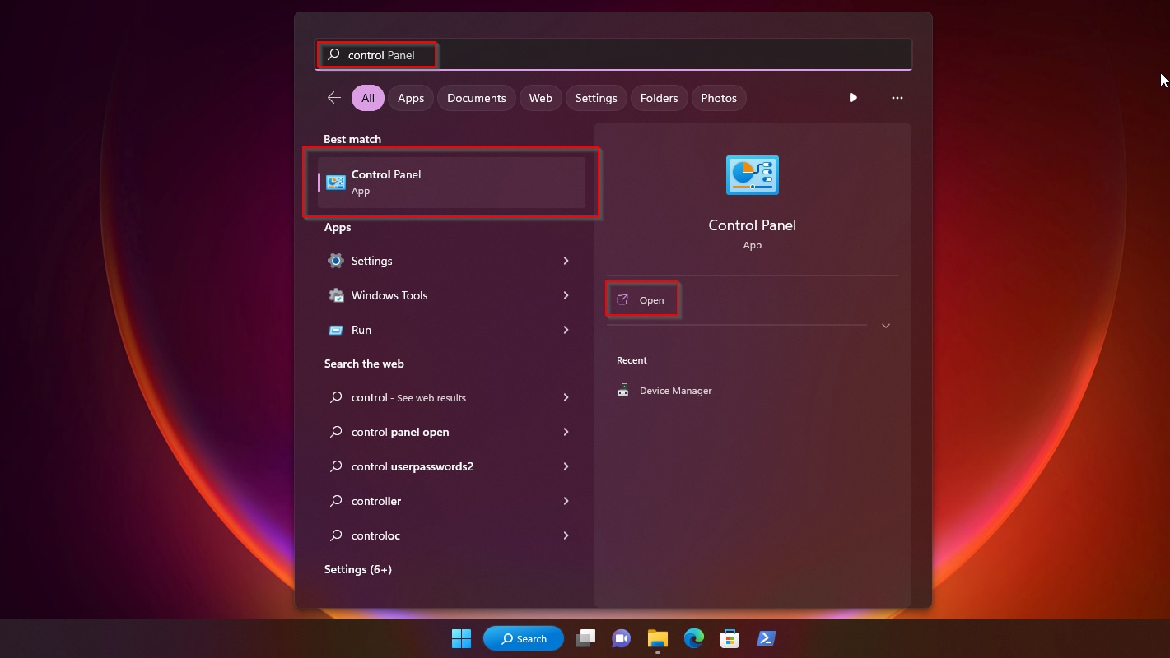Select the 'controloc' web suggestion
This screenshot has width=1170, height=658.
pos(375,535)
